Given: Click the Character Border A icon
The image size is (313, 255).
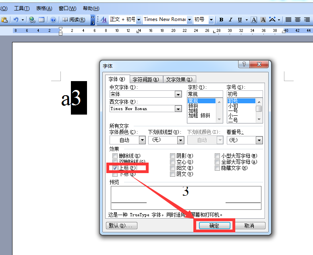Looking at the screenshot, I should (x=254, y=20).
